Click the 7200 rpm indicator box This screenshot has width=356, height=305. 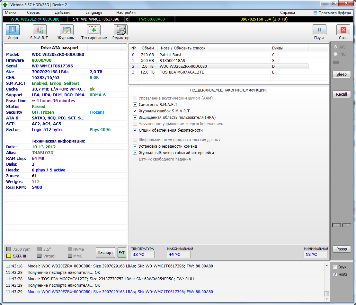(x=9, y=249)
